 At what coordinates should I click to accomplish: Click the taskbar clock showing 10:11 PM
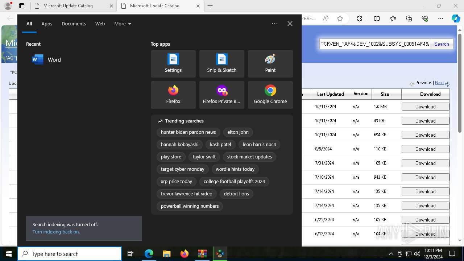(433, 254)
